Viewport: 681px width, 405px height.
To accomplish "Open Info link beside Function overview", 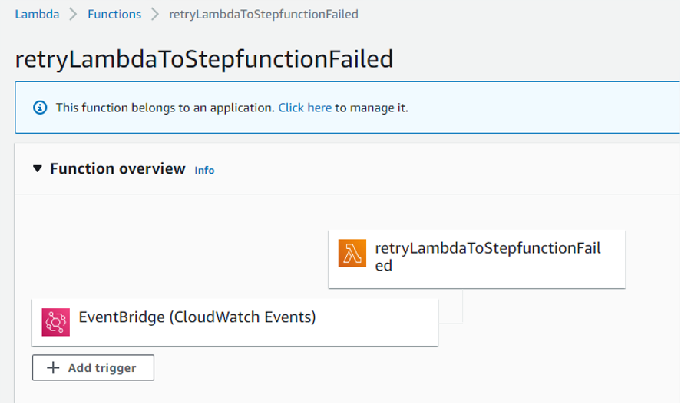I will click(204, 171).
